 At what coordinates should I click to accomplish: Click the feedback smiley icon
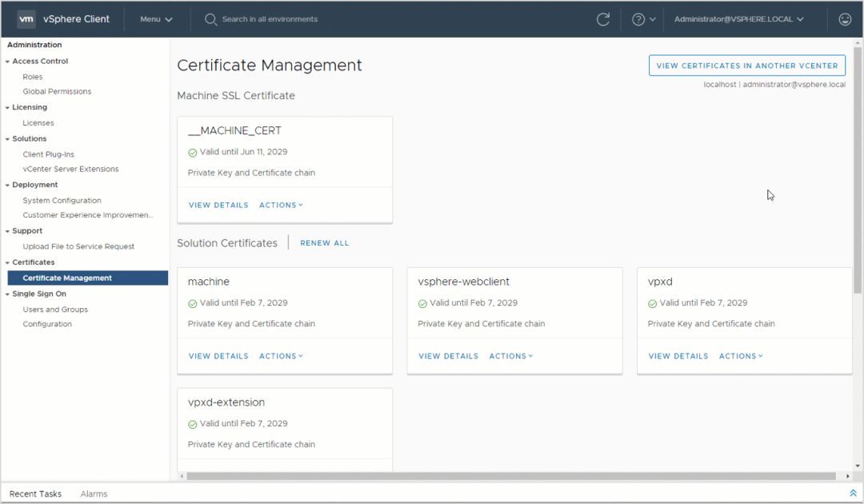[844, 19]
